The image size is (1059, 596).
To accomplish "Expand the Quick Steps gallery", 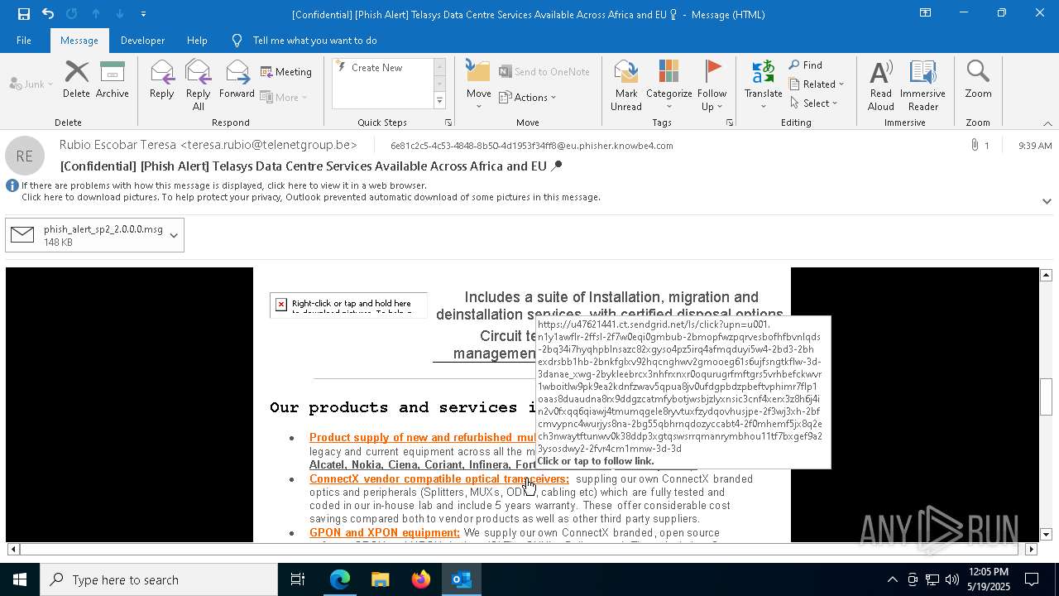I will click(x=439, y=101).
